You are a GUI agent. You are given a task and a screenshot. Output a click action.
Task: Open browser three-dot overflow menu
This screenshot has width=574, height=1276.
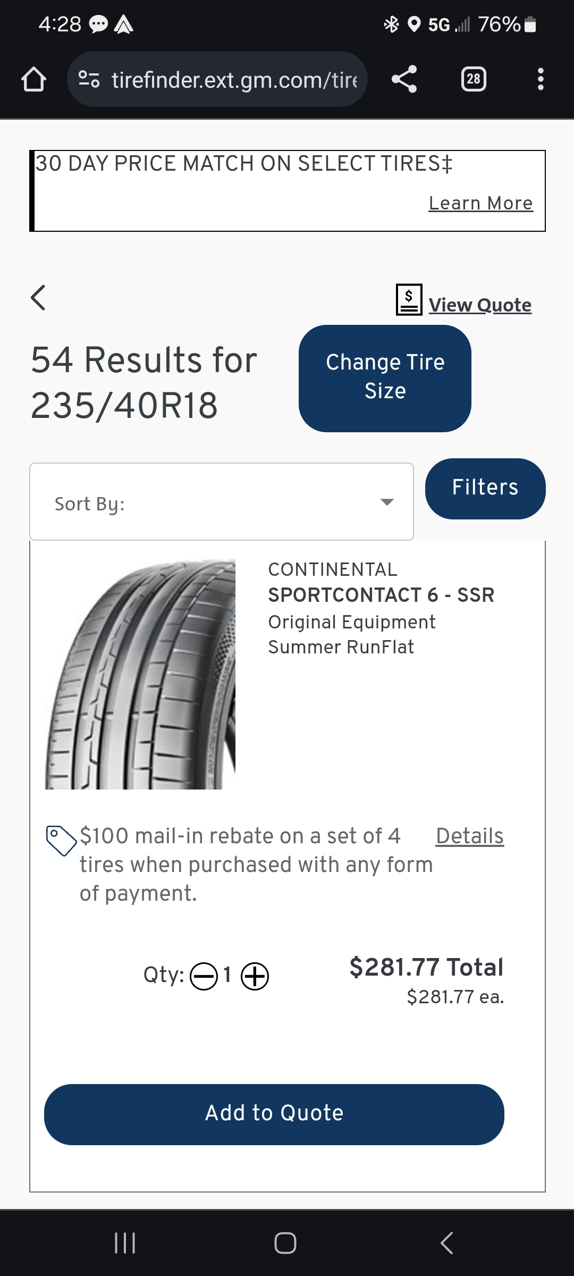[x=540, y=80]
